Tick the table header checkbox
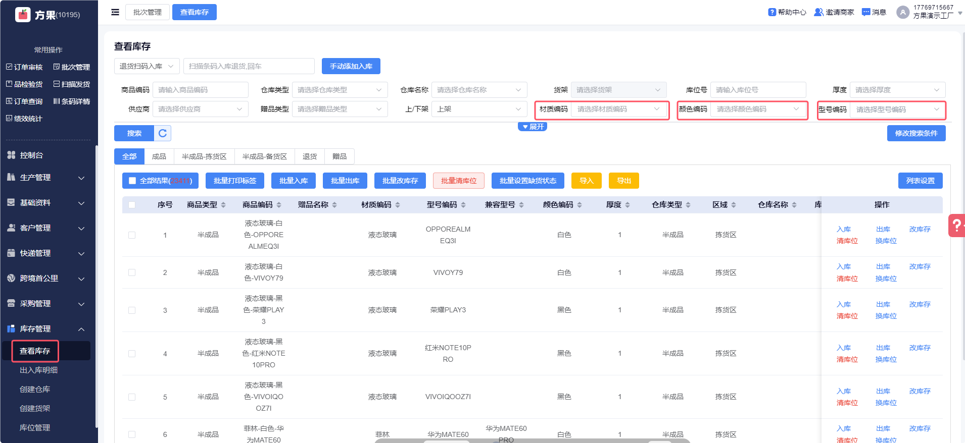The image size is (965, 443). 132,205
